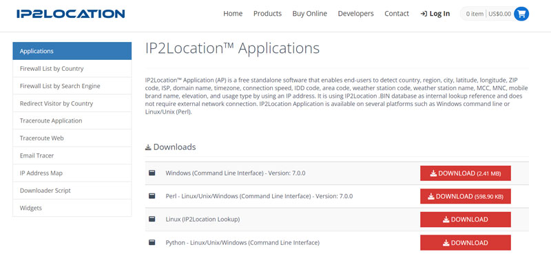Download Windows version (2.41 MB)

pos(466,173)
